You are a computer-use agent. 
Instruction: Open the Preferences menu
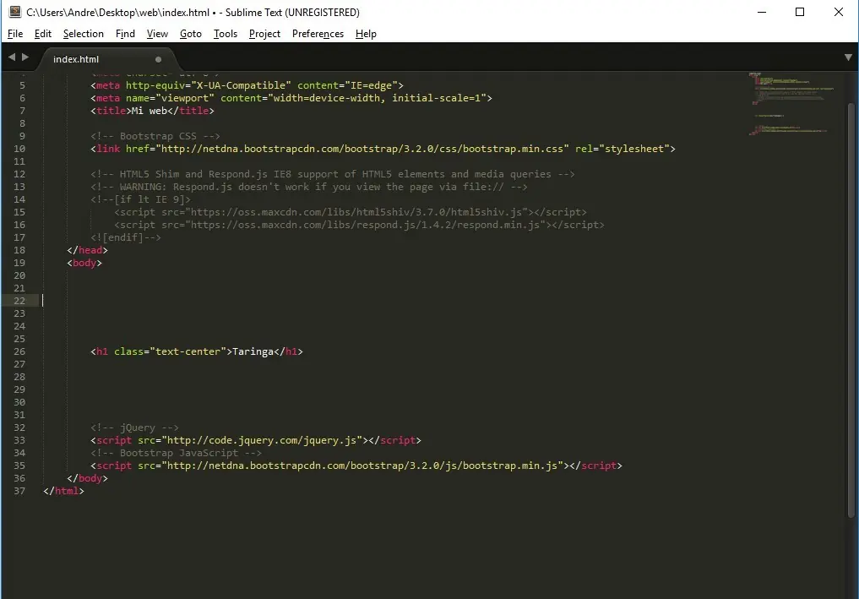click(x=318, y=34)
